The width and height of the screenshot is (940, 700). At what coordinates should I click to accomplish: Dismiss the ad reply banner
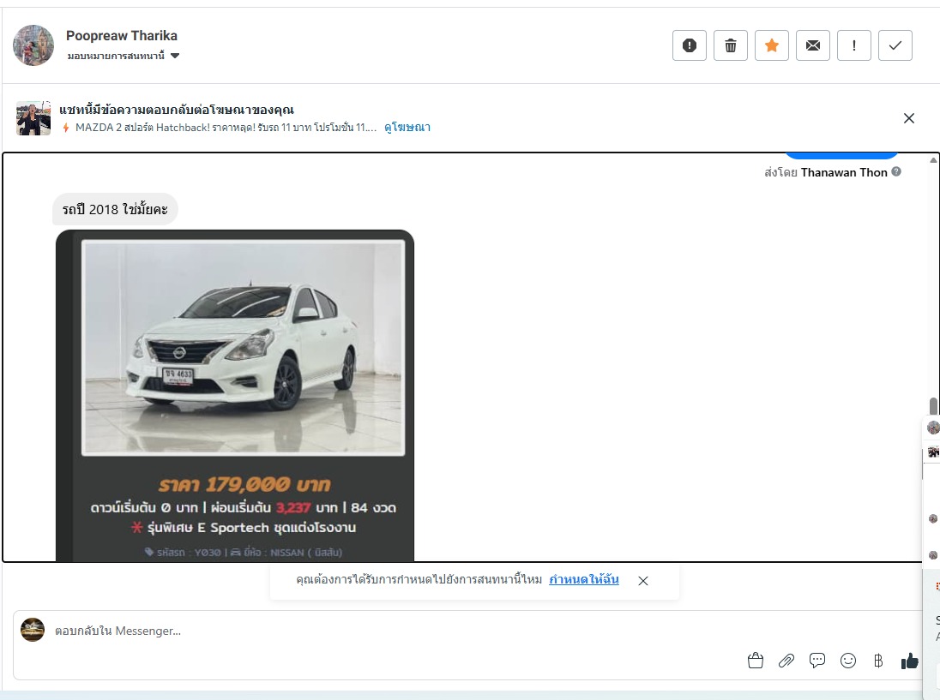[x=909, y=118]
